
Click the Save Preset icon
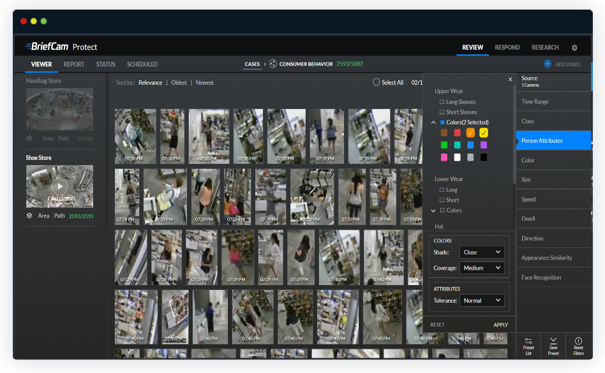tap(553, 341)
